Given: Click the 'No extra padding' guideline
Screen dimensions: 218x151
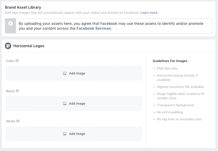Looking at the screenshot, I should tap(170, 112).
